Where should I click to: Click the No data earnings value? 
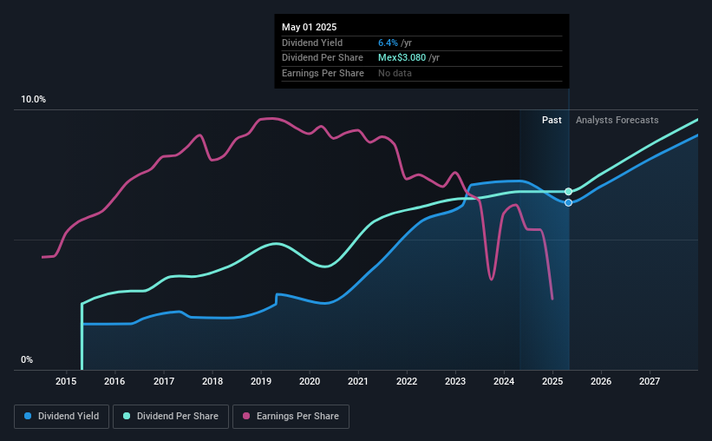click(395, 73)
